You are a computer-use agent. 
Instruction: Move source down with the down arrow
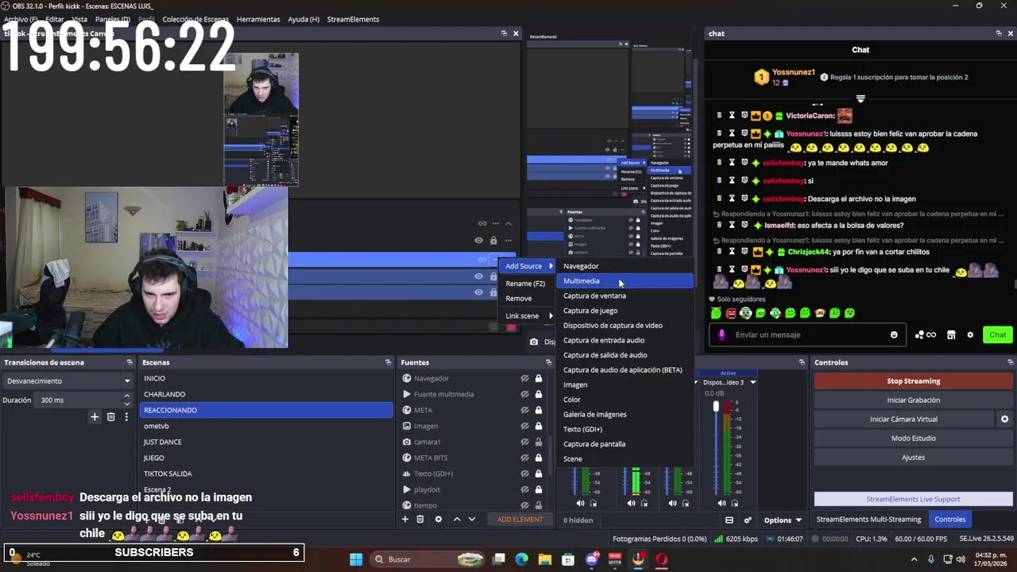click(471, 520)
